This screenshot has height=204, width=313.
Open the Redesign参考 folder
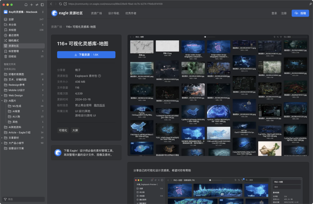[x=24, y=85]
